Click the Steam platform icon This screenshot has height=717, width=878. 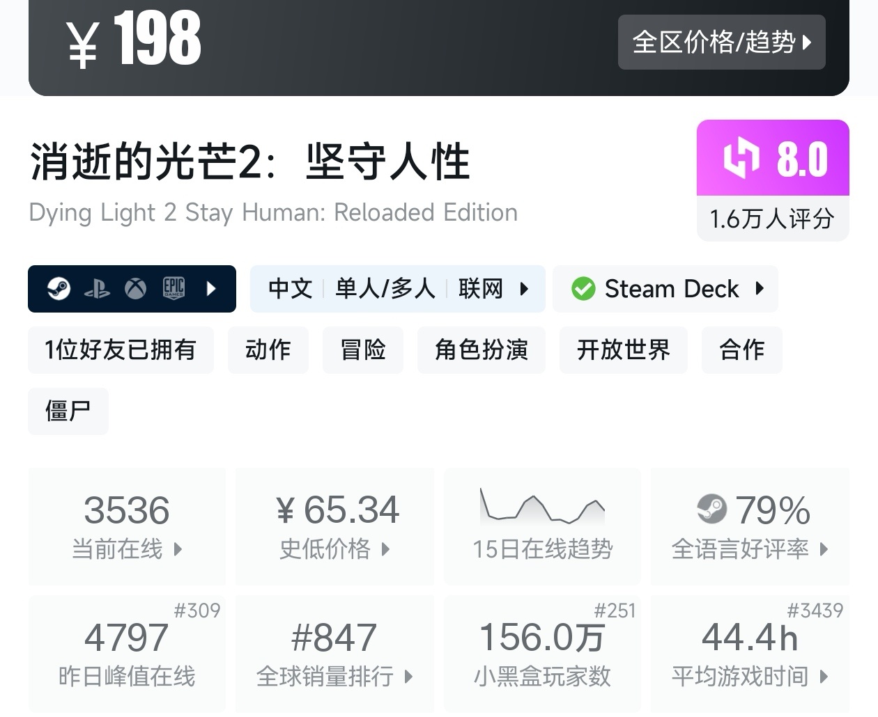59,288
